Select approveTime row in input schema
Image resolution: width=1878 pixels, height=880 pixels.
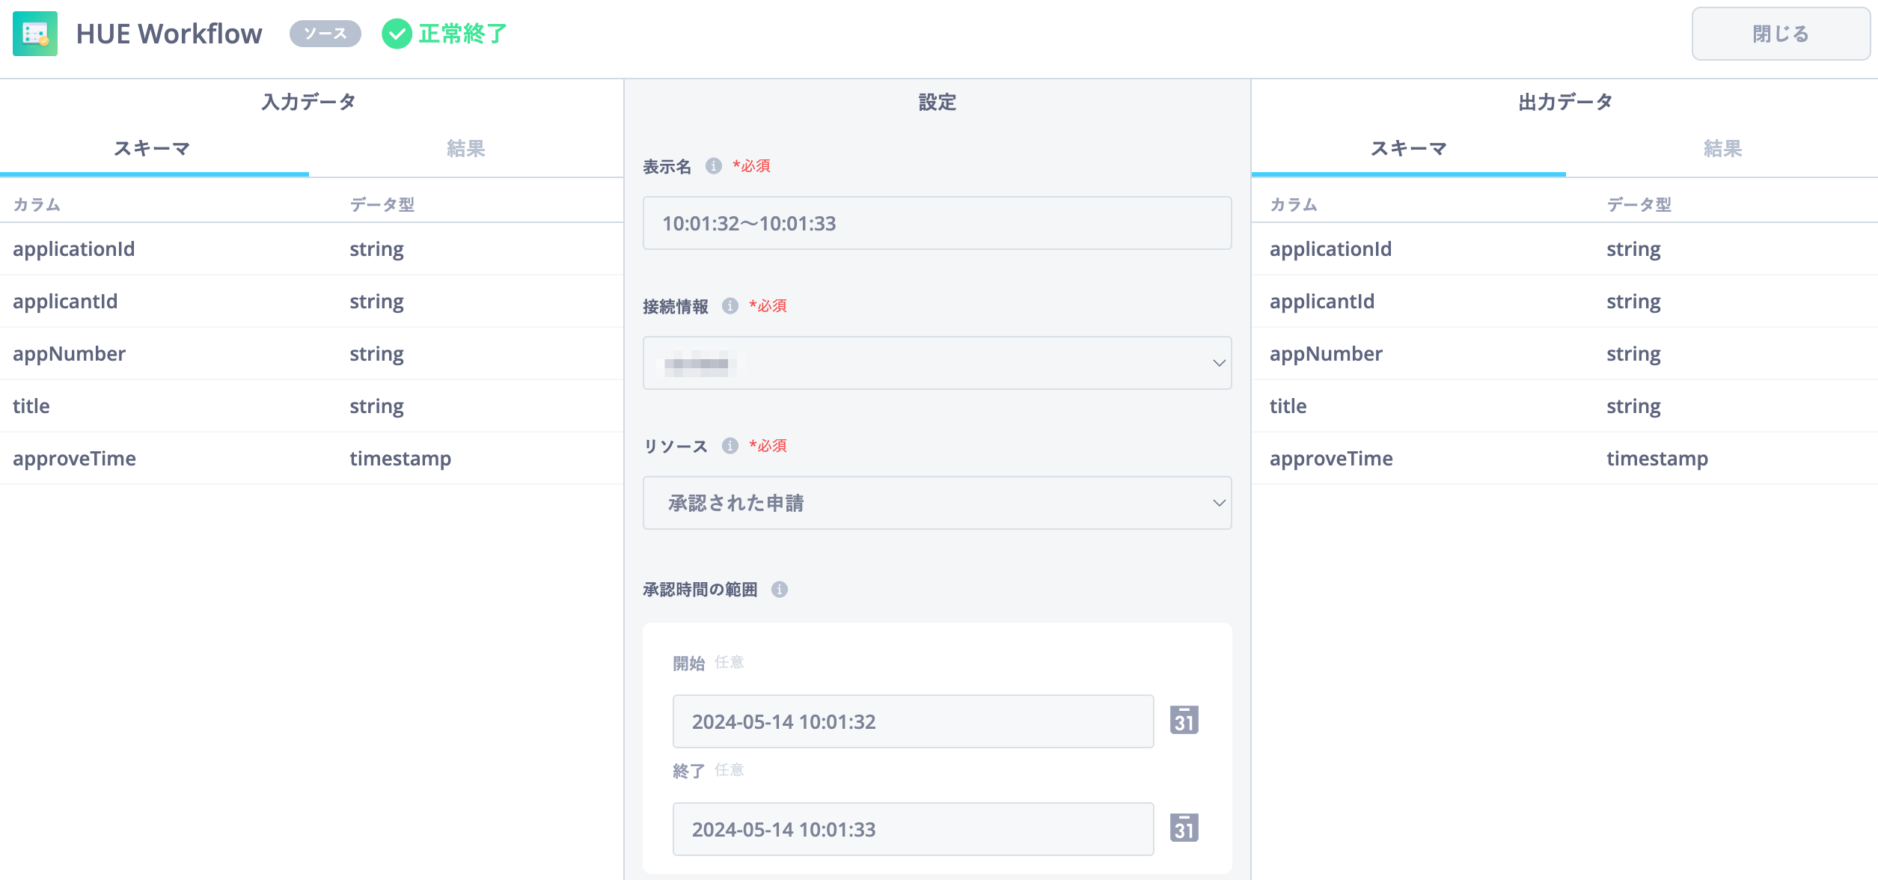click(x=311, y=459)
